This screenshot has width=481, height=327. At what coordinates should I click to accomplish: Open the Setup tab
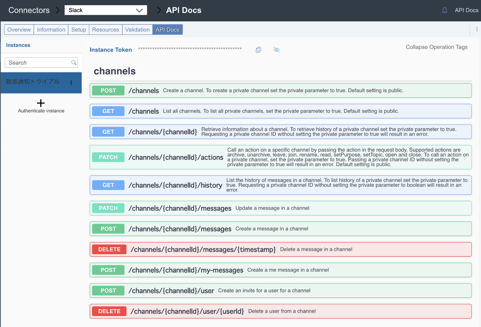[x=78, y=30]
